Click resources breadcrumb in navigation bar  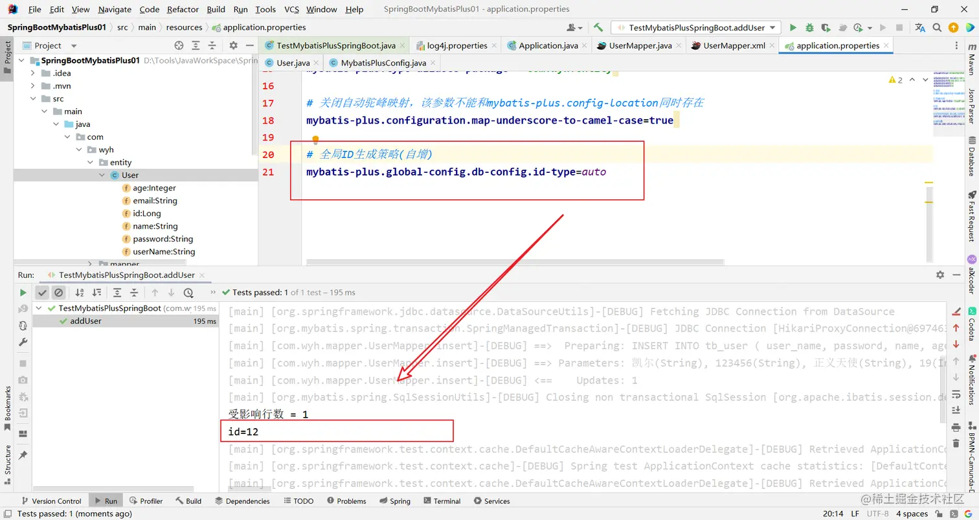pyautogui.click(x=184, y=27)
